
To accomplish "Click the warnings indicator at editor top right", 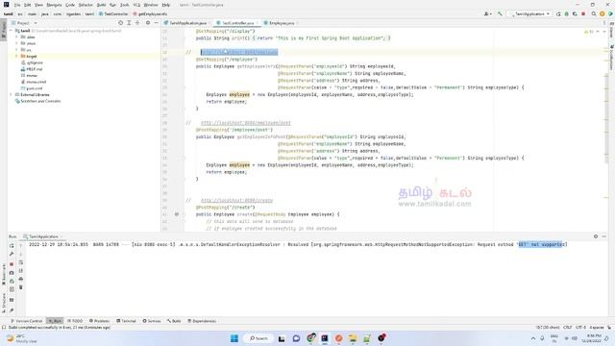I will pyautogui.click(x=589, y=32).
